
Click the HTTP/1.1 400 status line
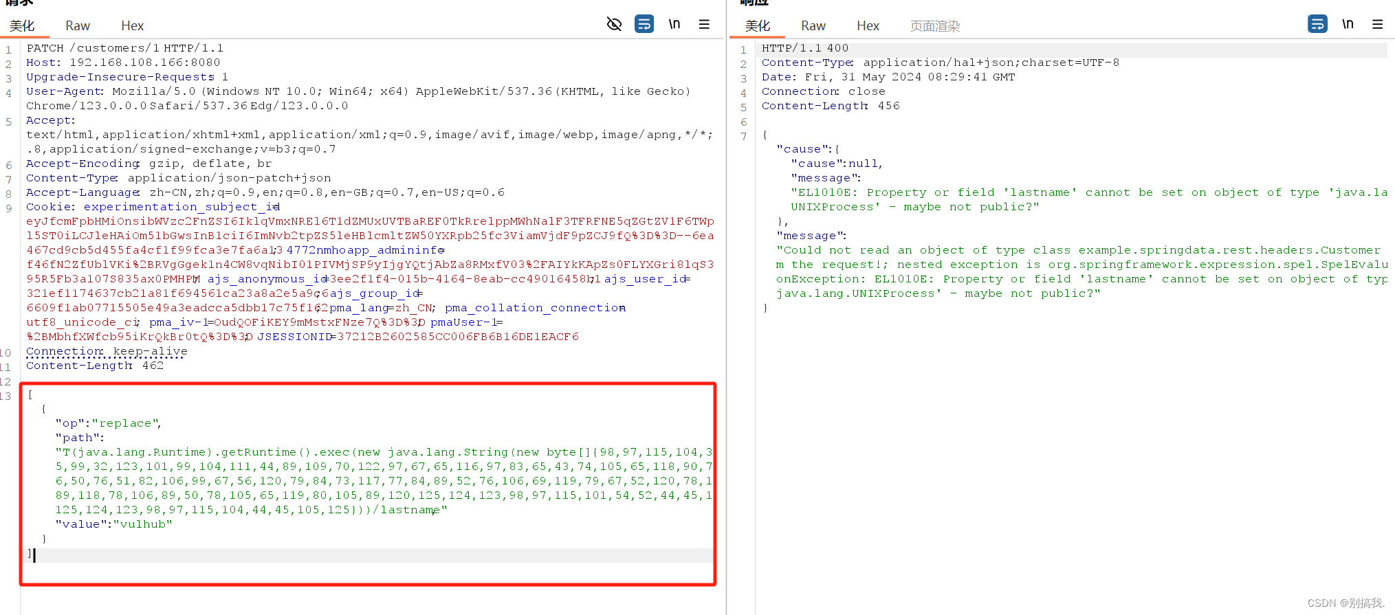[805, 48]
